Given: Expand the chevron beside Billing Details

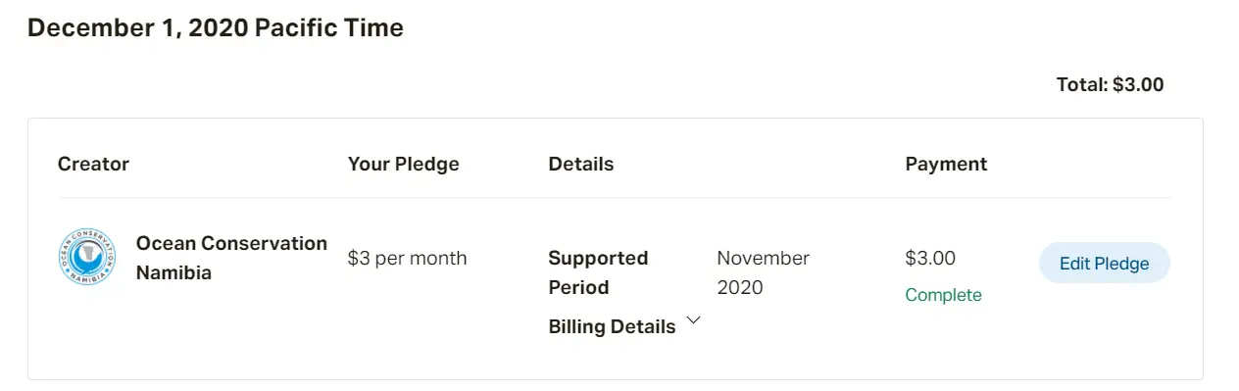Looking at the screenshot, I should click(694, 320).
